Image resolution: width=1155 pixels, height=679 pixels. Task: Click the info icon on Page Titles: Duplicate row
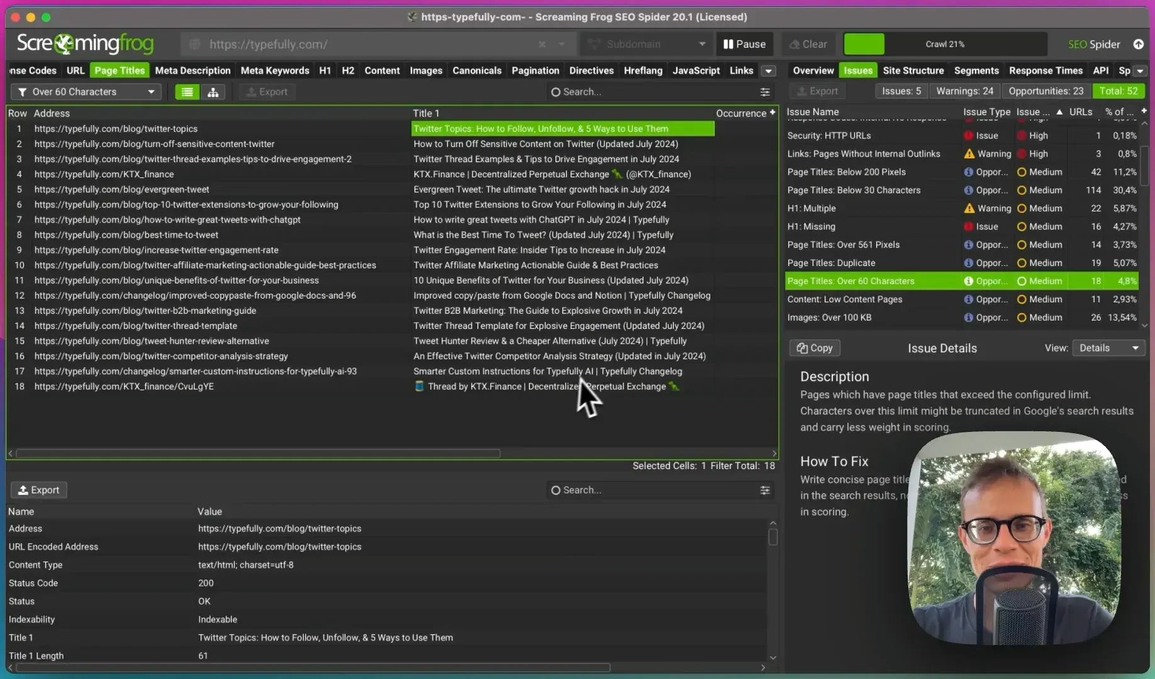[969, 263]
